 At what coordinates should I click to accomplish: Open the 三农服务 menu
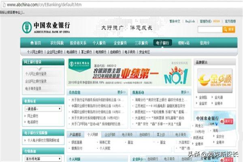(141, 43)
